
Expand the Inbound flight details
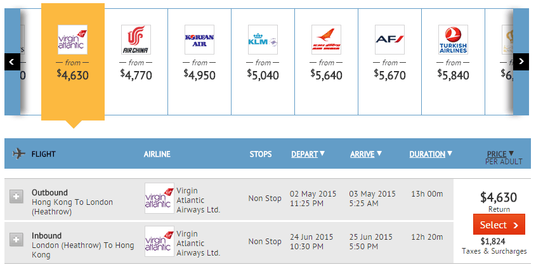(x=16, y=240)
